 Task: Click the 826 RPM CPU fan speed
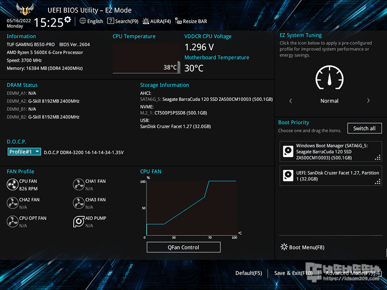(x=28, y=189)
